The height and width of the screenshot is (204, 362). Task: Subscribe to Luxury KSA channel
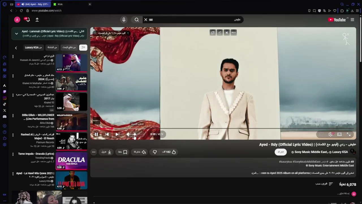[x=281, y=152]
